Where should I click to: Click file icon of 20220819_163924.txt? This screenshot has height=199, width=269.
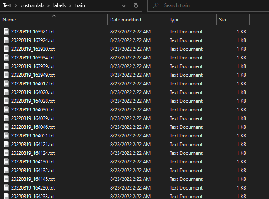click(x=6, y=40)
